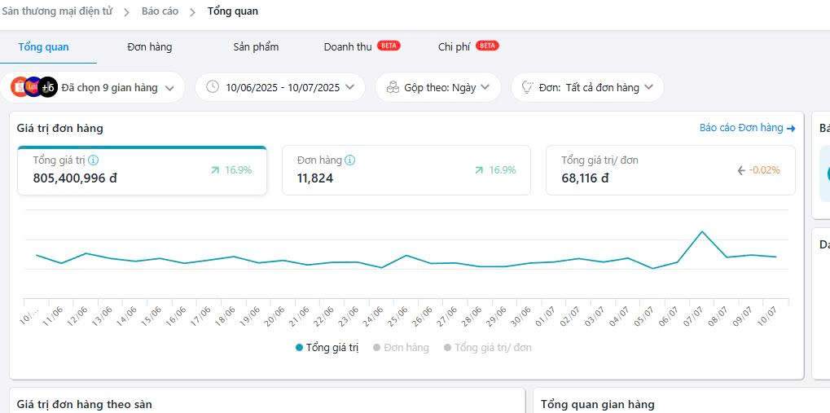
Task: Click the +6 additional stores badge
Action: [48, 87]
